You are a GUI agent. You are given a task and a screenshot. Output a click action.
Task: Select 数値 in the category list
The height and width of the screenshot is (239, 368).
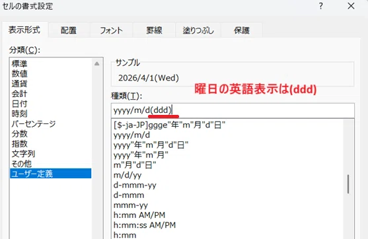coord(51,74)
